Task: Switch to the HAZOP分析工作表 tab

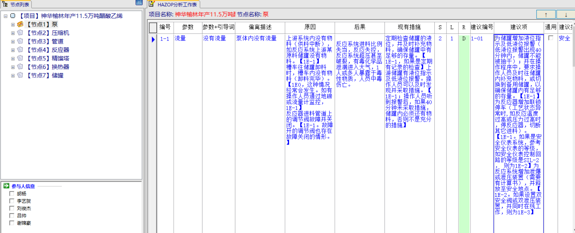Action: (x=173, y=4)
